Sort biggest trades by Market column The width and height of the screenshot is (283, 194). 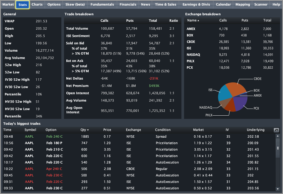click(x=198, y=130)
